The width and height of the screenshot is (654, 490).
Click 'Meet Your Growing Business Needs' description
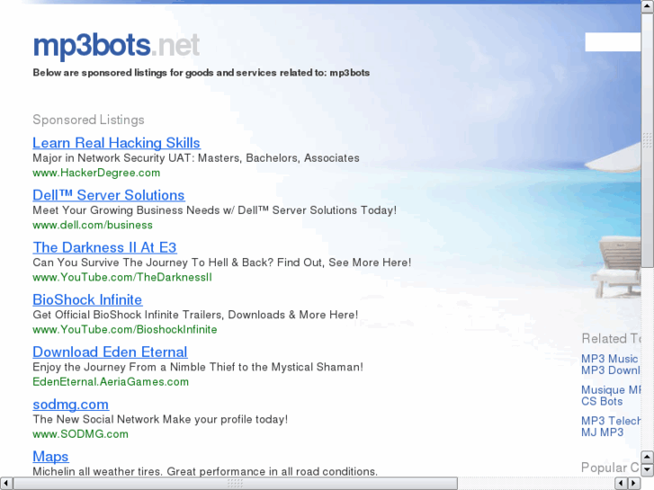[x=214, y=210]
